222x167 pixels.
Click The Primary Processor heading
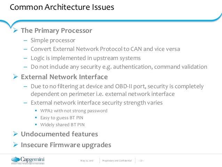click(56, 30)
